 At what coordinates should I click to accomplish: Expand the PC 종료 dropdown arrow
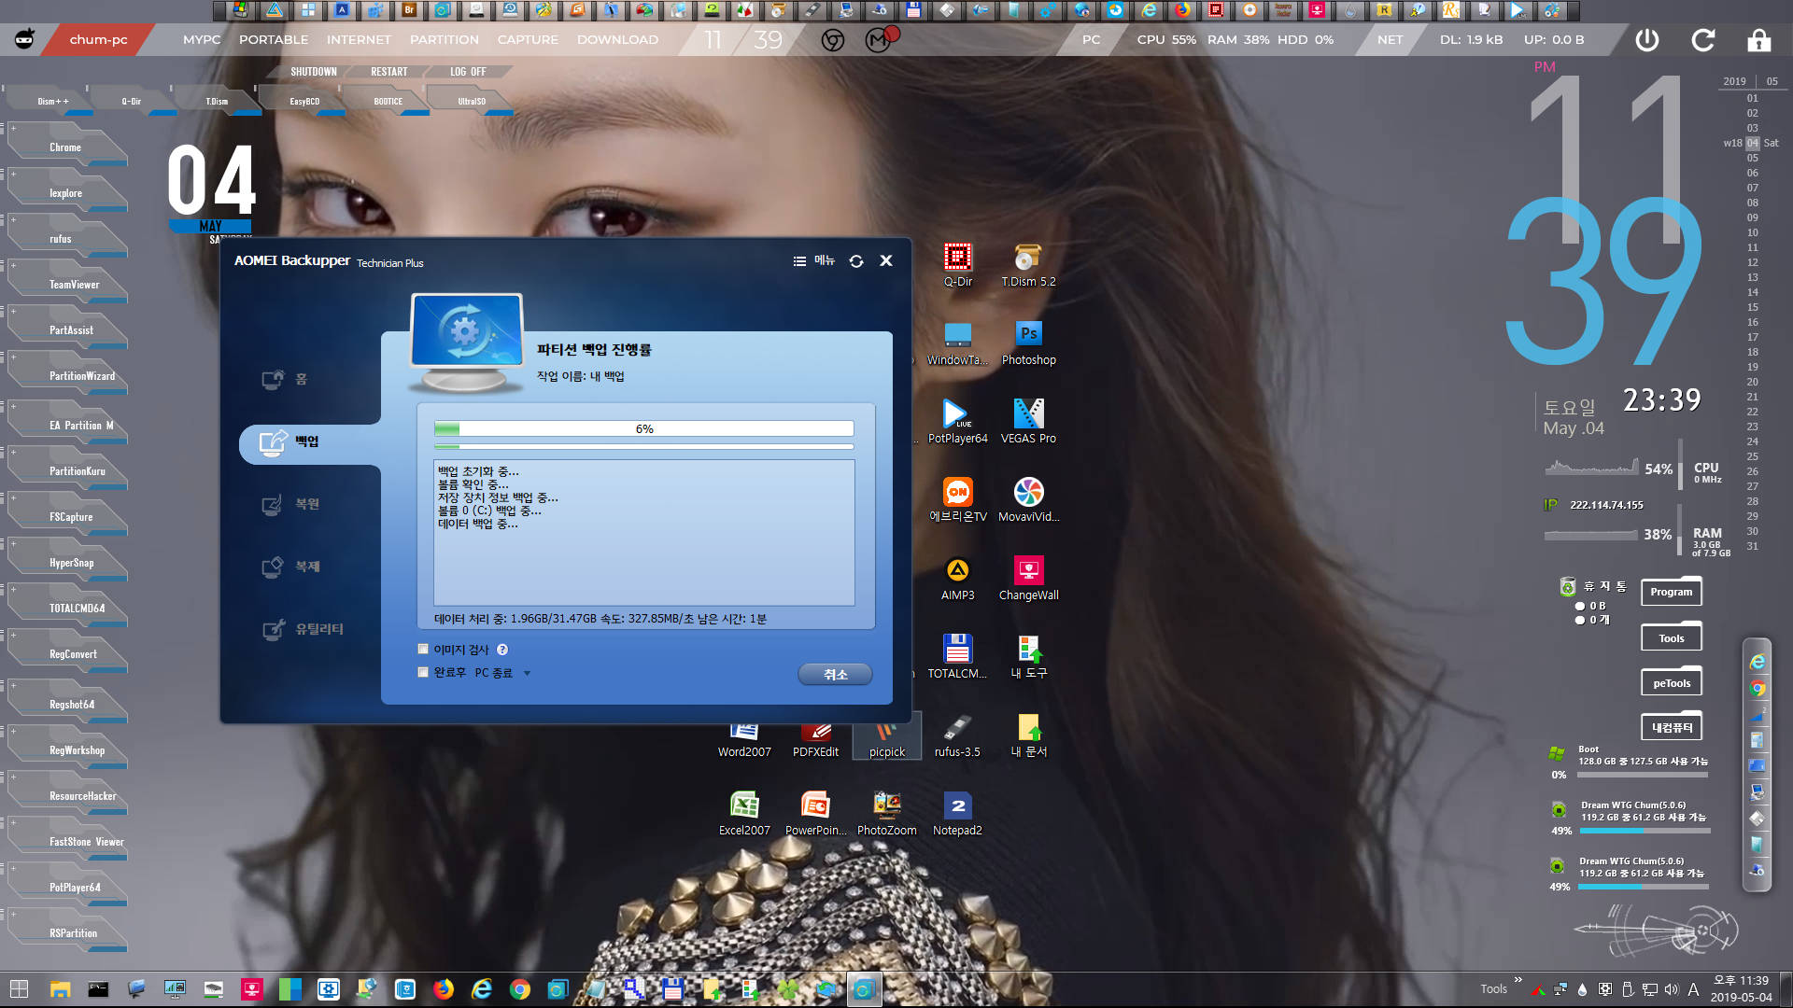527,673
